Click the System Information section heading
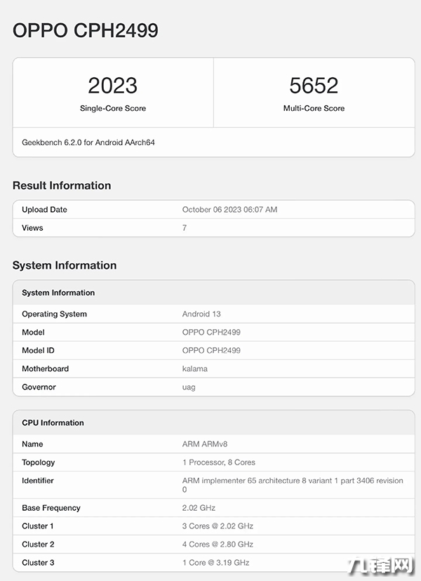 65,265
